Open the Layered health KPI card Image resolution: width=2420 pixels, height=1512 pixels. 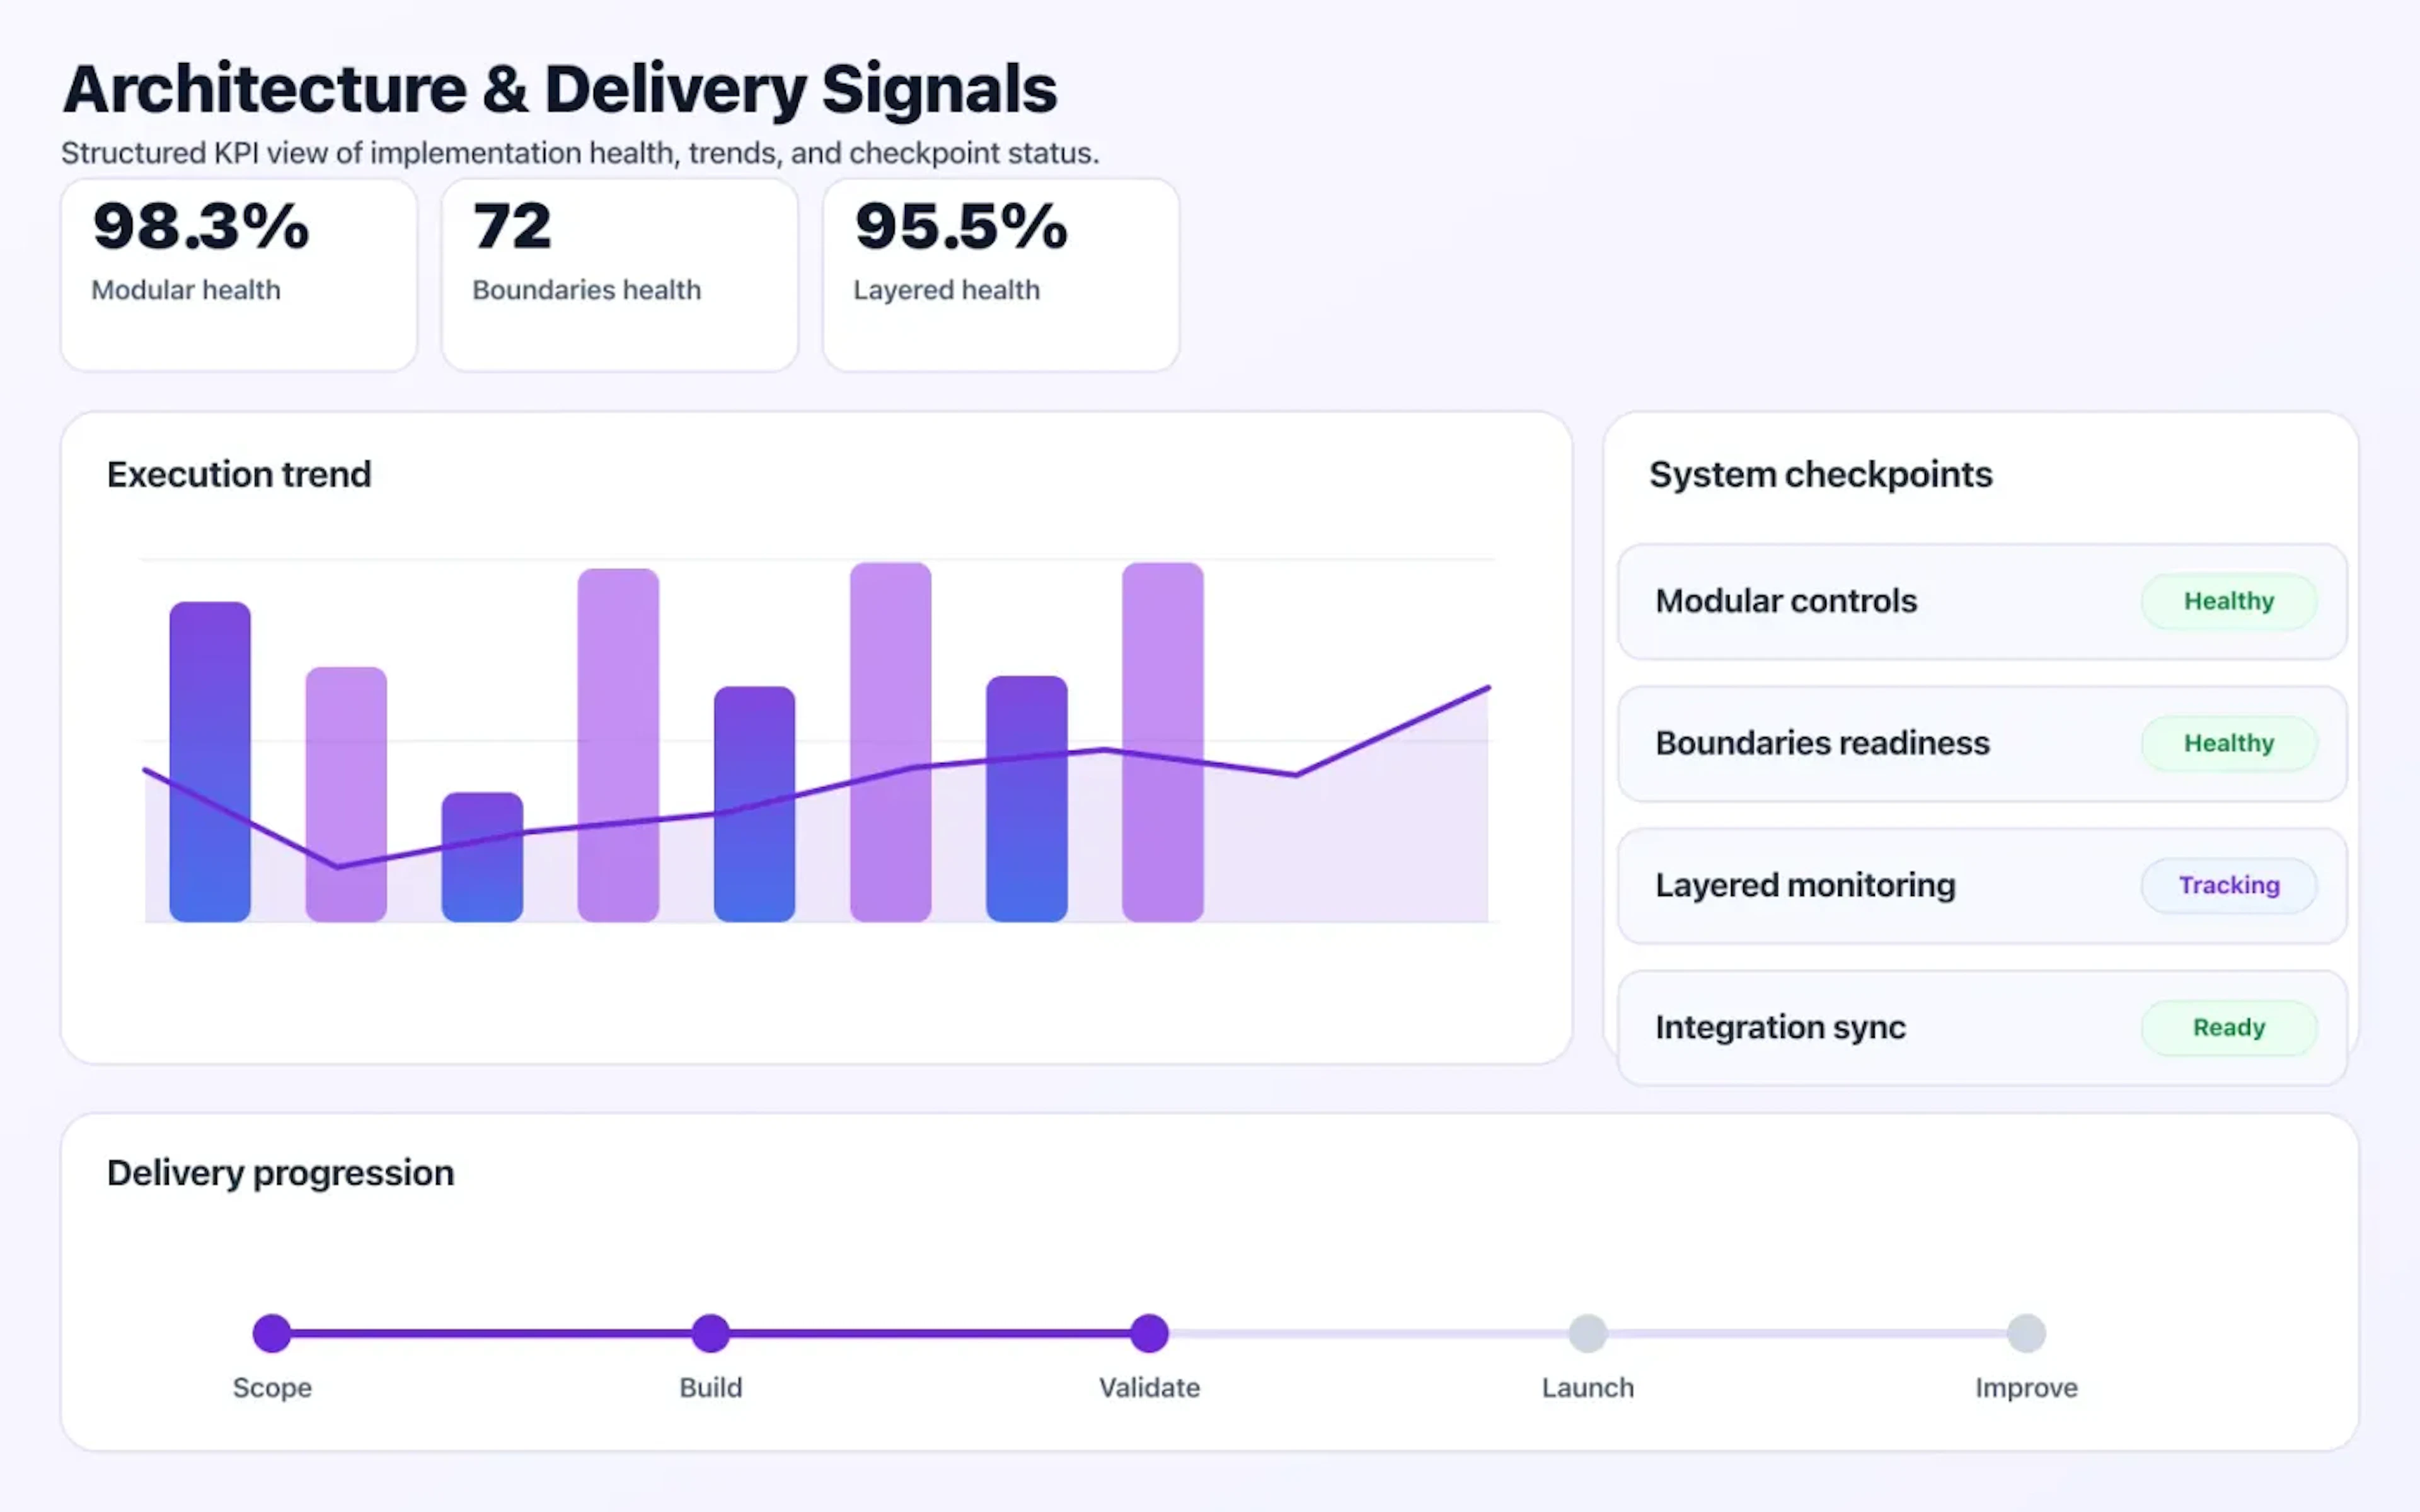tap(1000, 272)
